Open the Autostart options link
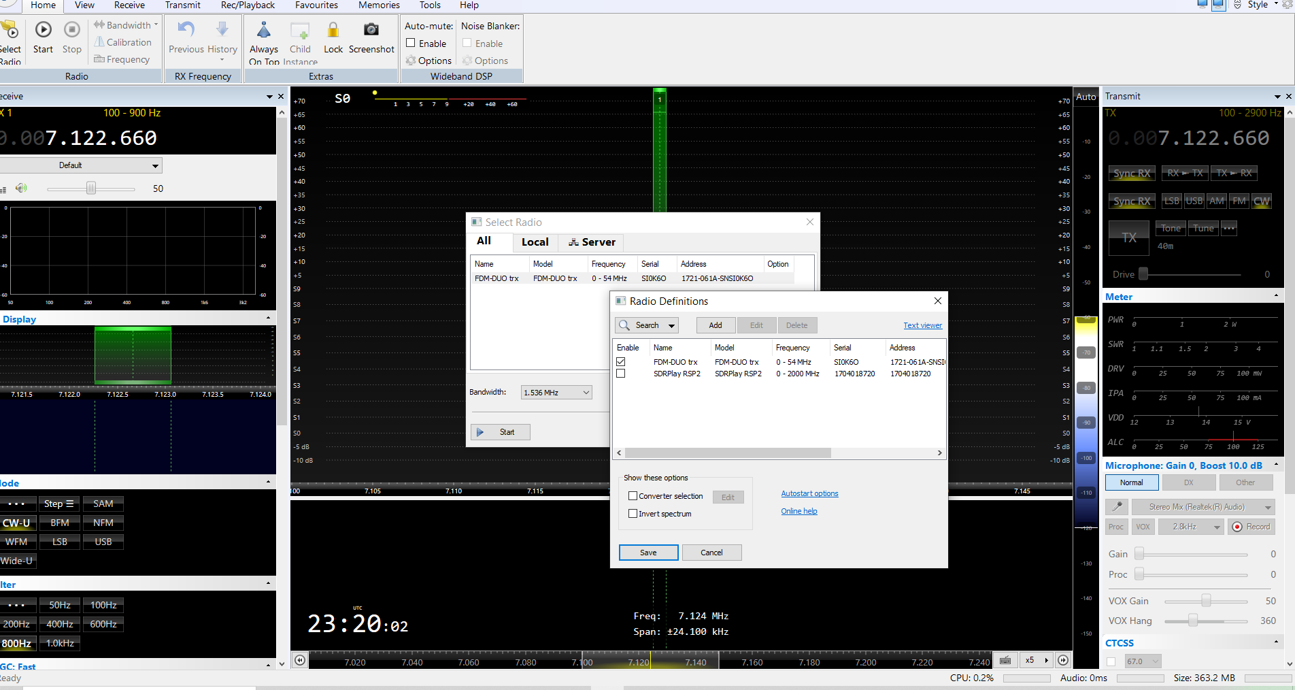The height and width of the screenshot is (690, 1295). pos(809,494)
